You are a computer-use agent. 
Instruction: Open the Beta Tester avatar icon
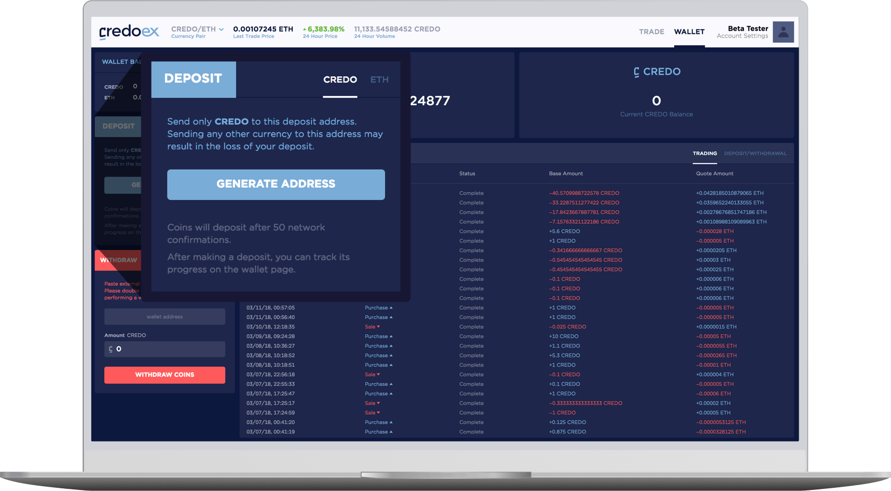click(783, 32)
